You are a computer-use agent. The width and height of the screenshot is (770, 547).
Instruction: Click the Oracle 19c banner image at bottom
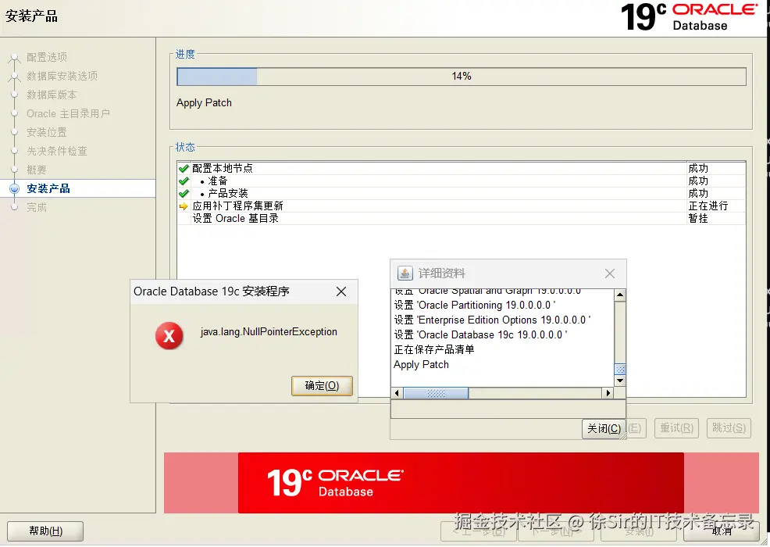click(x=461, y=483)
